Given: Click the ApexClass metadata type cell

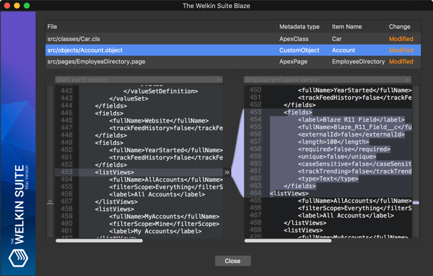Looking at the screenshot, I should 294,39.
